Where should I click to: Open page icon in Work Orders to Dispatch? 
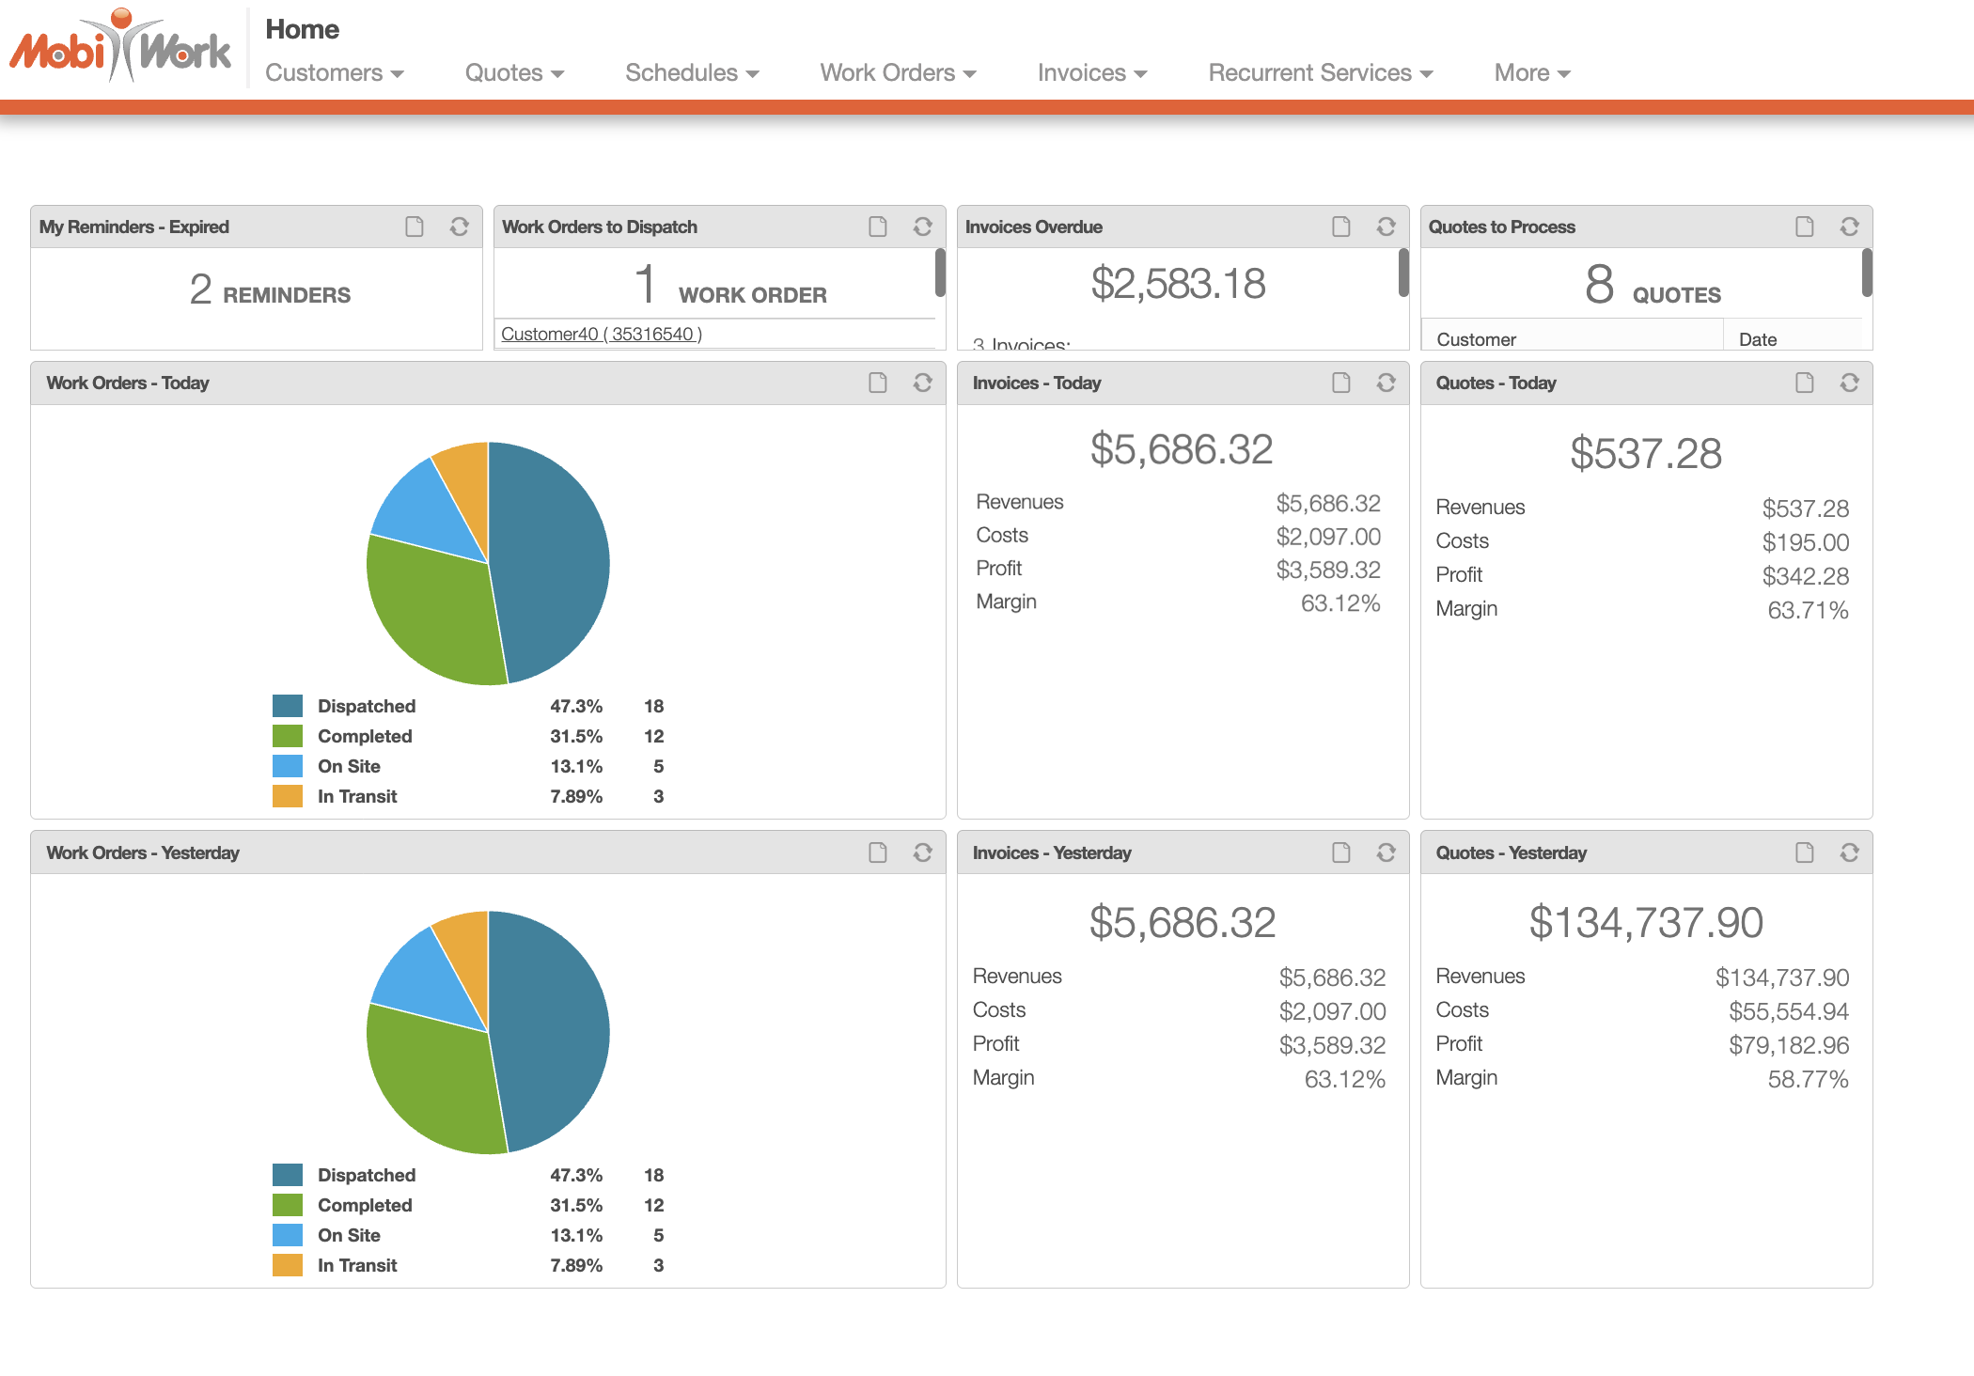878,227
